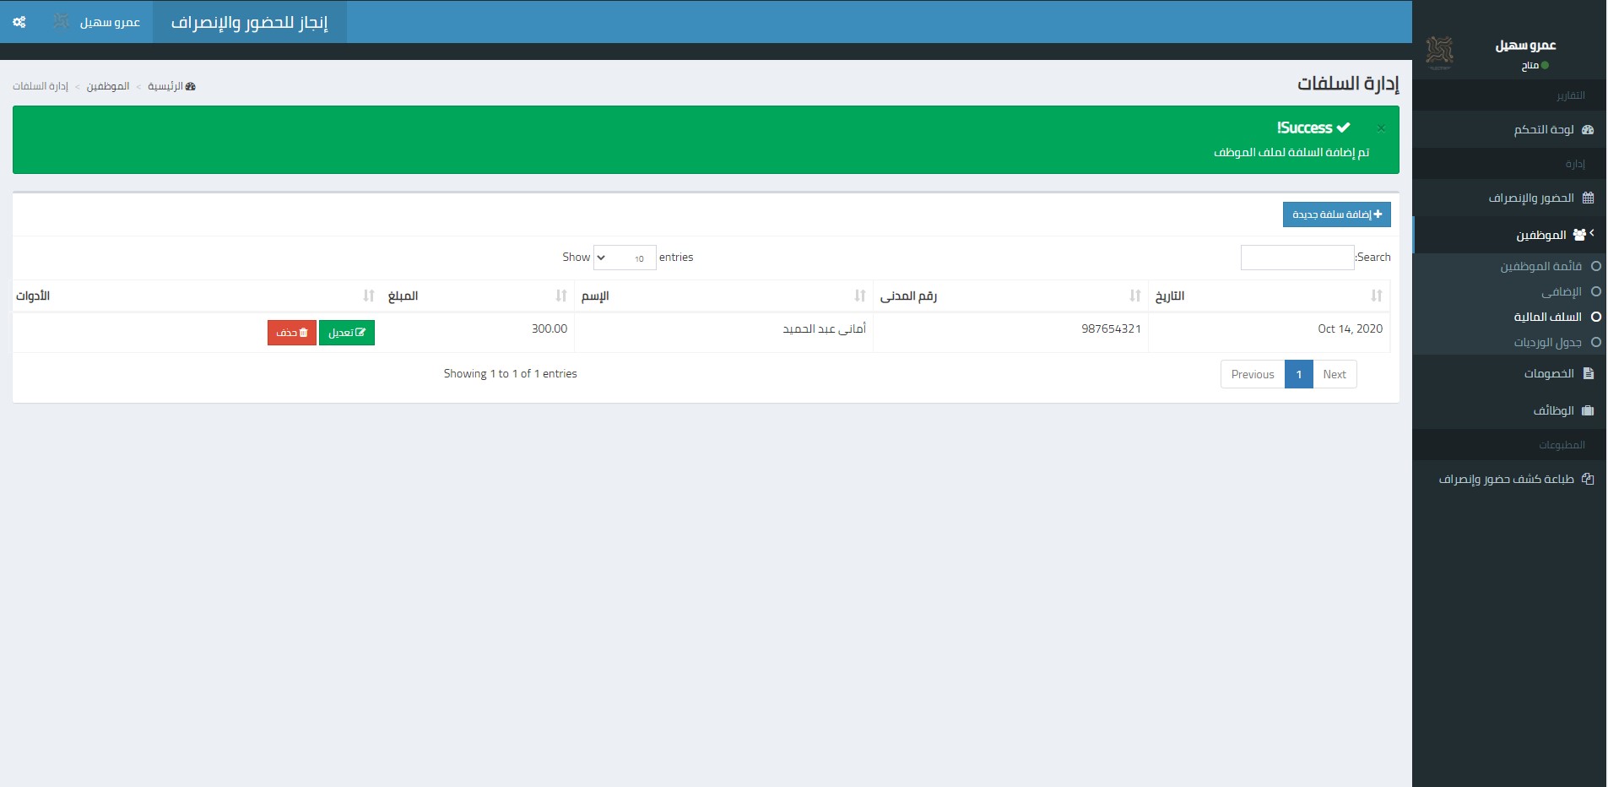
Task: Open طباعة كشف حضور وإنصراف
Action: pos(1509,479)
